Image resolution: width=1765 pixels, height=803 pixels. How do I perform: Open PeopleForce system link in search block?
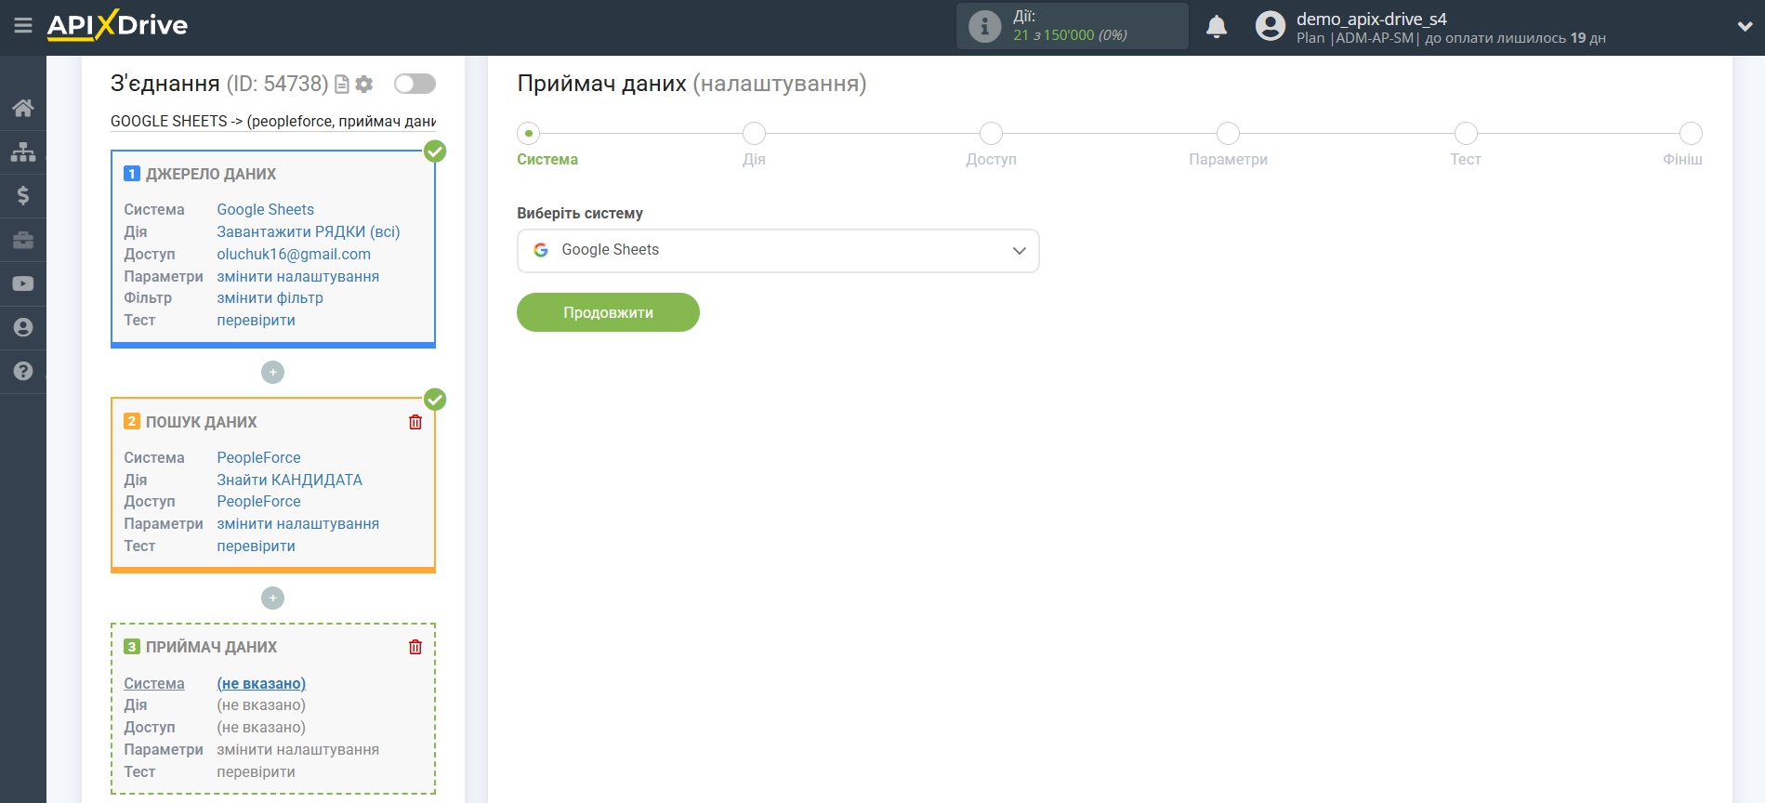point(258,457)
